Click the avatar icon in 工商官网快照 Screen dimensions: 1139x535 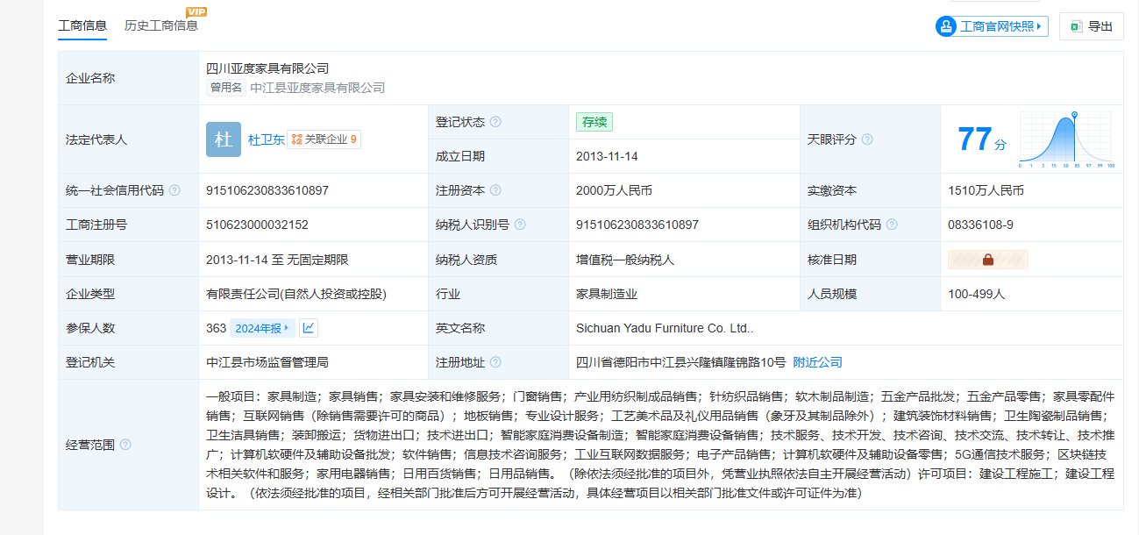click(x=947, y=26)
